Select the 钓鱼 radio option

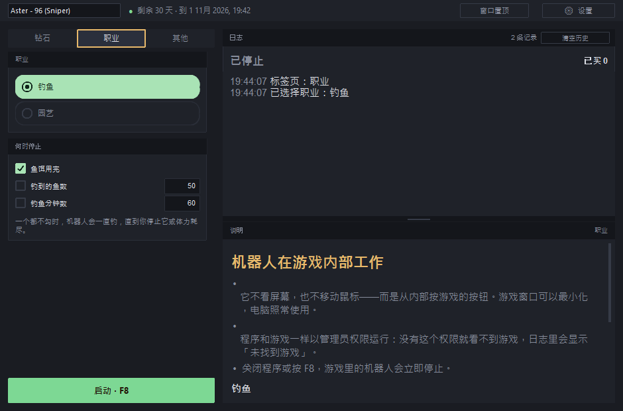point(107,87)
